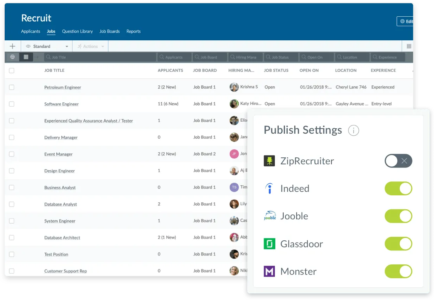Tick the Petroleum Engineer row checkbox
This screenshot has height=300, width=435.
coord(12,87)
